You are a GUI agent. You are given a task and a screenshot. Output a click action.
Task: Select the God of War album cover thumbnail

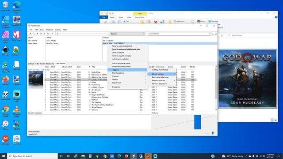(x=248, y=79)
